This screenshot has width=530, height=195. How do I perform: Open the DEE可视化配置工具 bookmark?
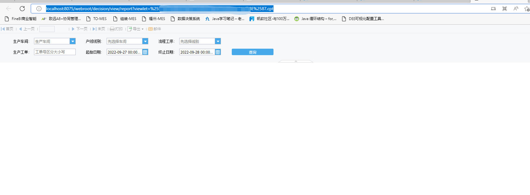pos(363,19)
